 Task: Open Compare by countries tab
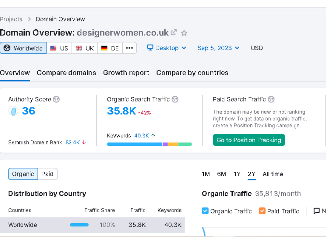192,73
